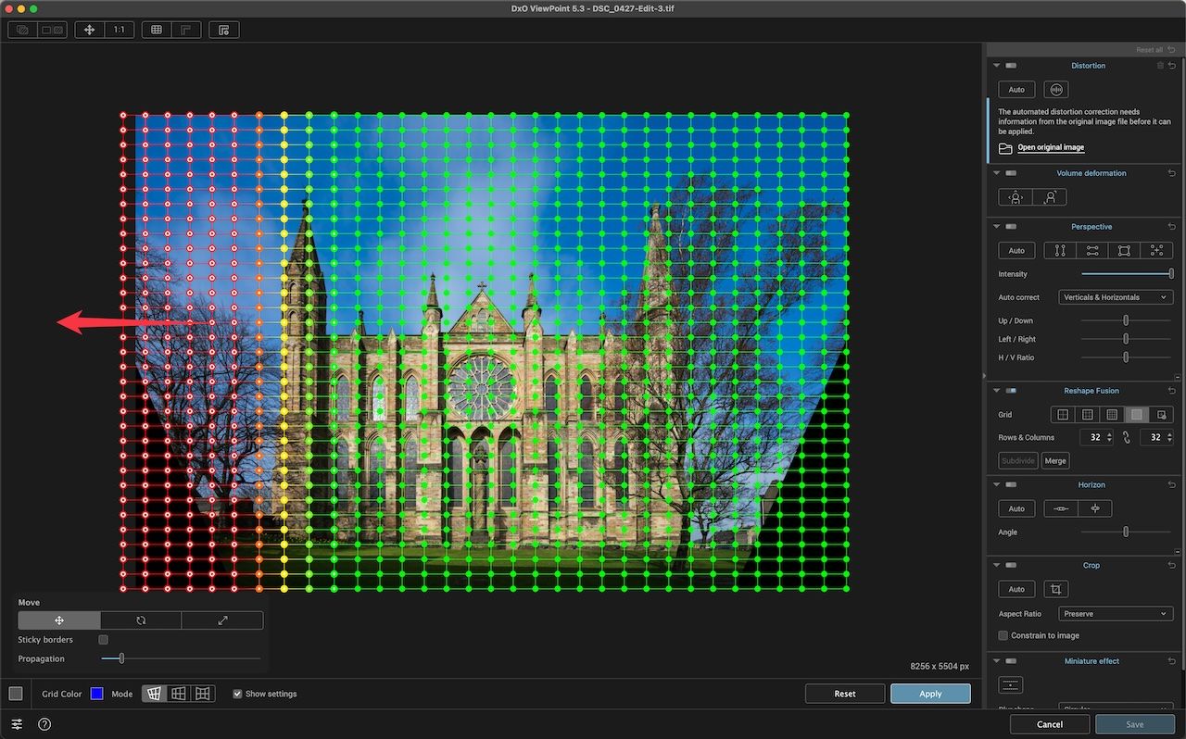Click the Propagation slider handle
This screenshot has height=739, width=1186.
(121, 658)
